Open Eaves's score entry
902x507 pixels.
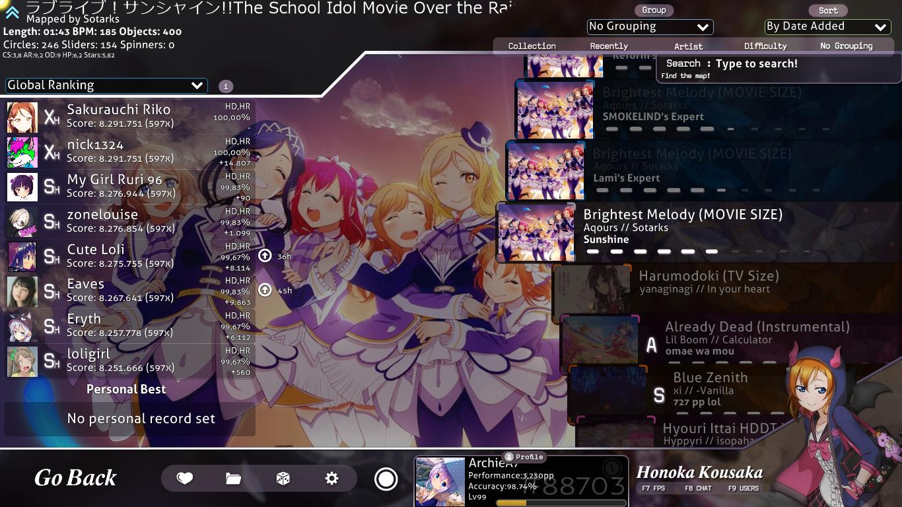(x=130, y=292)
